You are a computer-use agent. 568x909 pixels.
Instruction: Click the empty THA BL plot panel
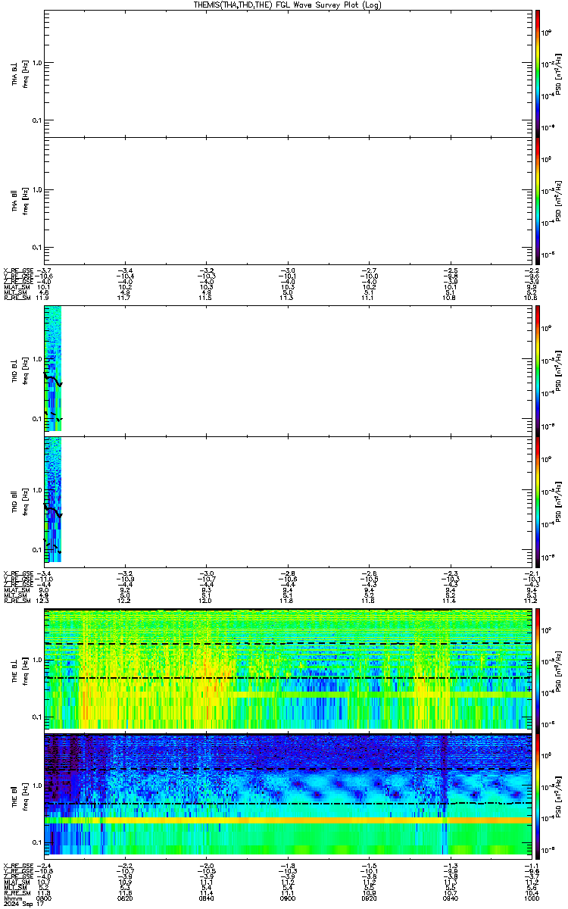pos(287,73)
